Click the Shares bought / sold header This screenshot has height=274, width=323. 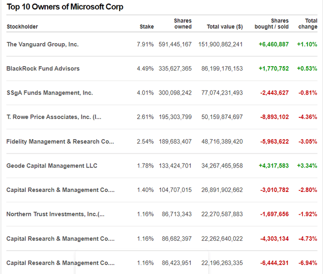[x=271, y=24]
